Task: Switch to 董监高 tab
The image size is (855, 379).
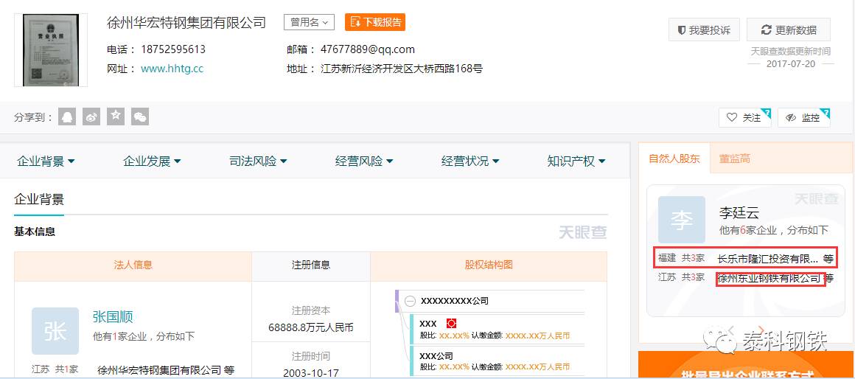Action: tap(735, 159)
